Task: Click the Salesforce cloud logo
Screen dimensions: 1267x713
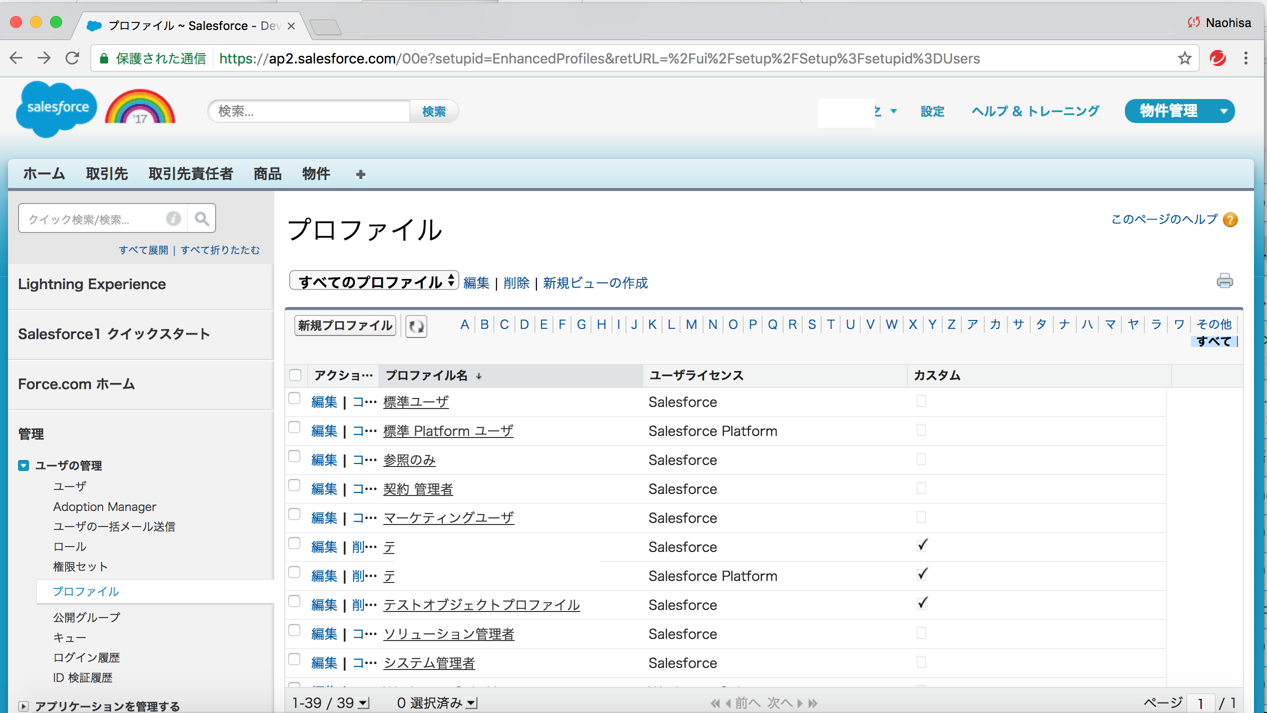Action: [56, 108]
